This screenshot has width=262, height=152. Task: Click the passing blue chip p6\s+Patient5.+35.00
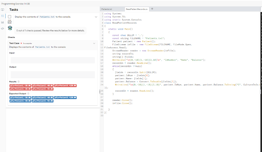coord(42,101)
